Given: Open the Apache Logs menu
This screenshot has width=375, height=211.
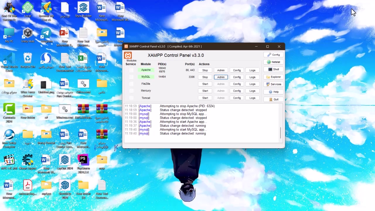Looking at the screenshot, I should [x=252, y=70].
